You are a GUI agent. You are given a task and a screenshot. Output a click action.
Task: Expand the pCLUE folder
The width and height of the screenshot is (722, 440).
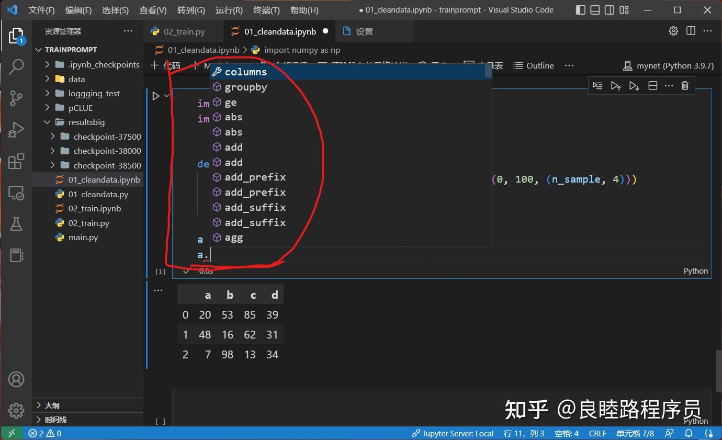(87, 108)
